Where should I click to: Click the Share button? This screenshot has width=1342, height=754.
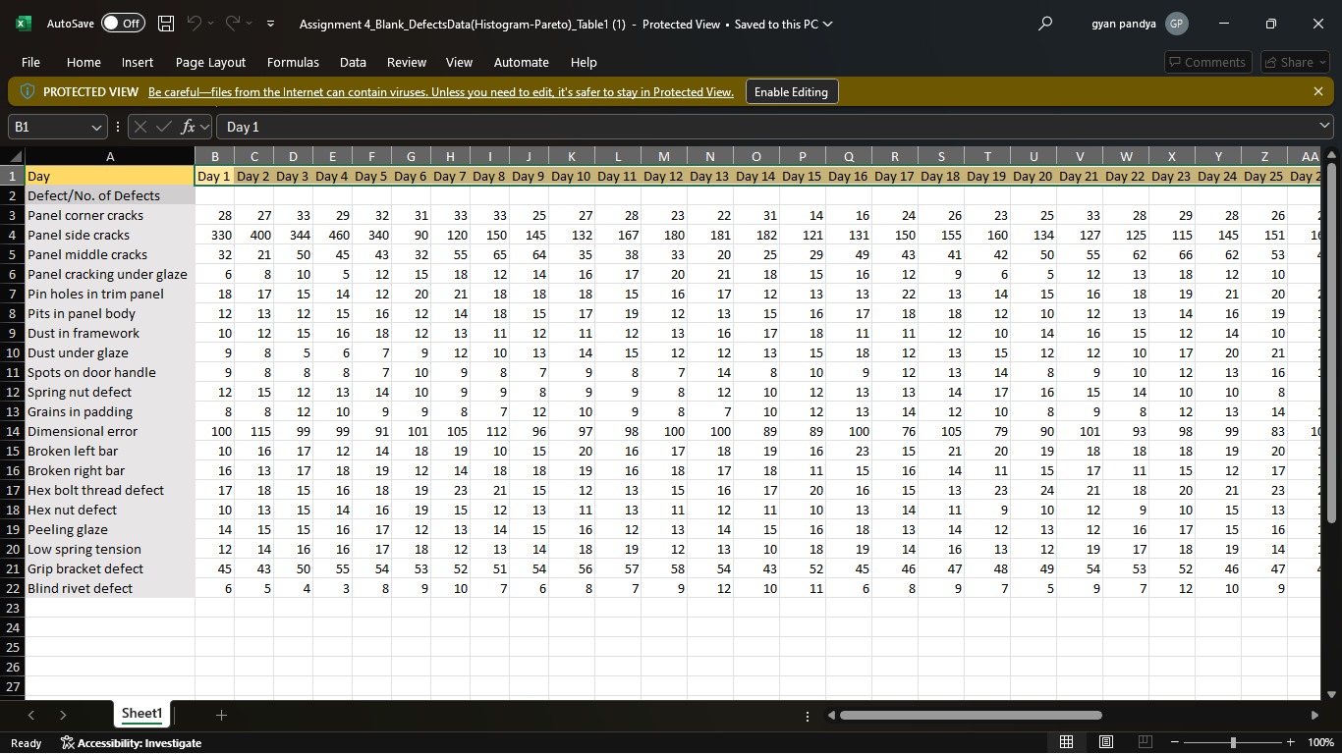pyautogui.click(x=1295, y=62)
